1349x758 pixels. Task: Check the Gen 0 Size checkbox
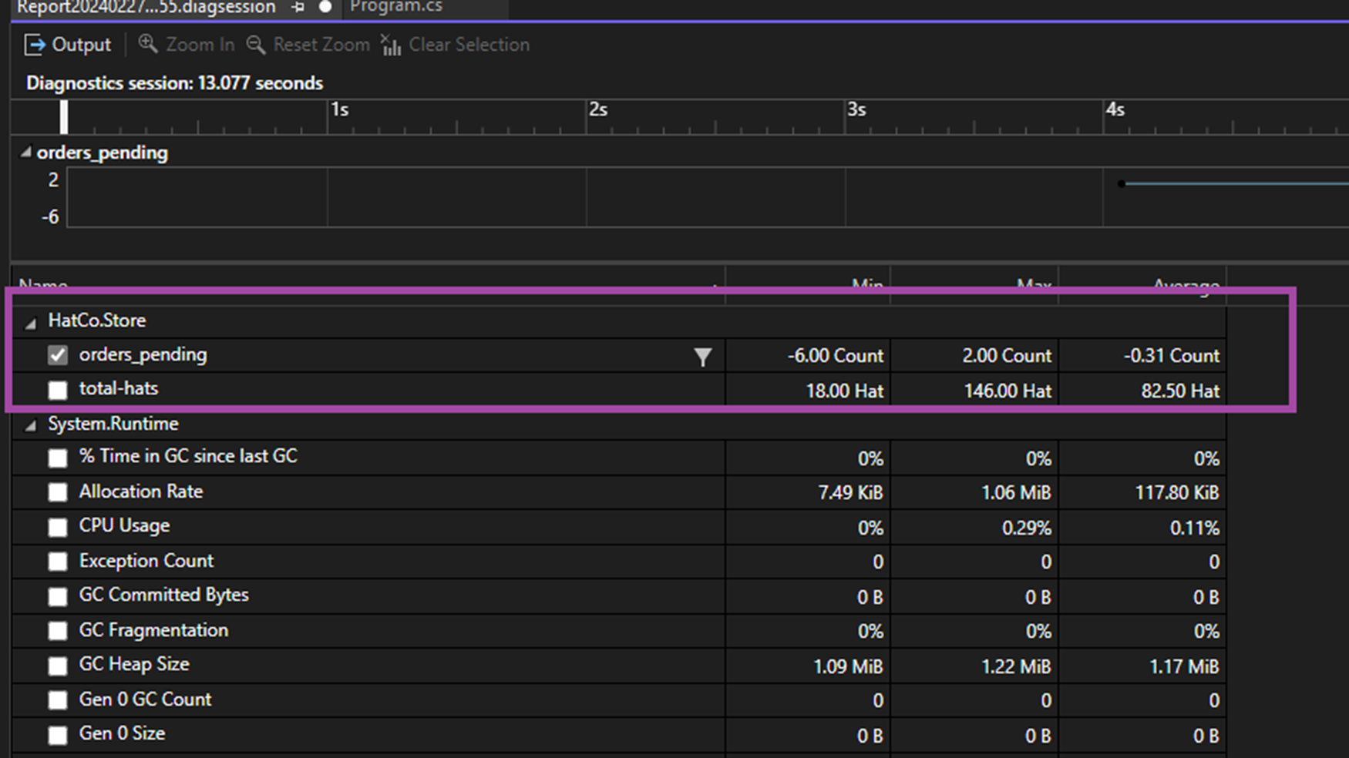coord(58,735)
